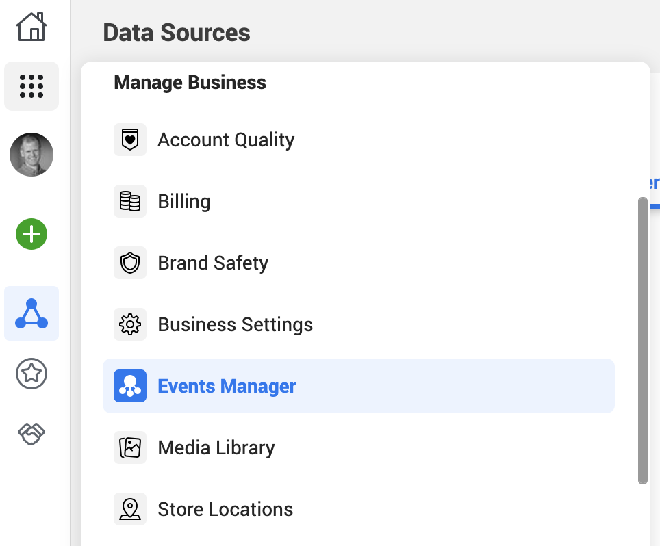This screenshot has height=546, width=660.
Task: Click the green plus connect data icon
Action: click(x=31, y=234)
